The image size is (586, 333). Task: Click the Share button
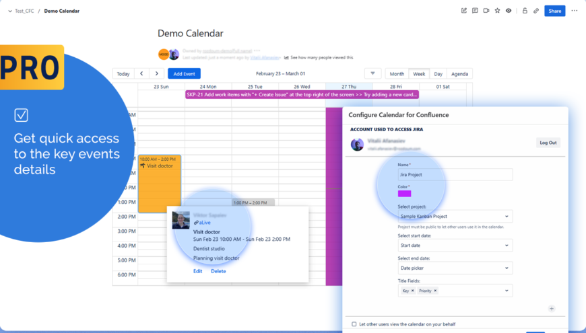click(554, 11)
